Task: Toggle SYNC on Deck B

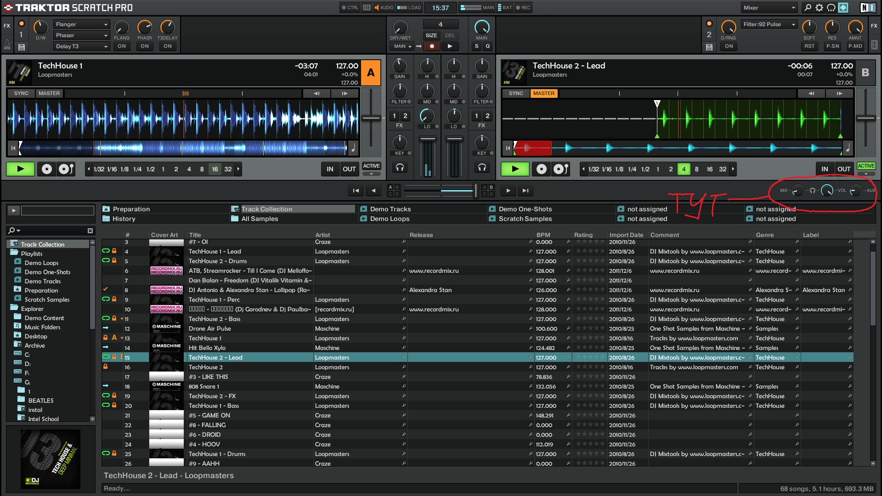Action: tap(516, 93)
